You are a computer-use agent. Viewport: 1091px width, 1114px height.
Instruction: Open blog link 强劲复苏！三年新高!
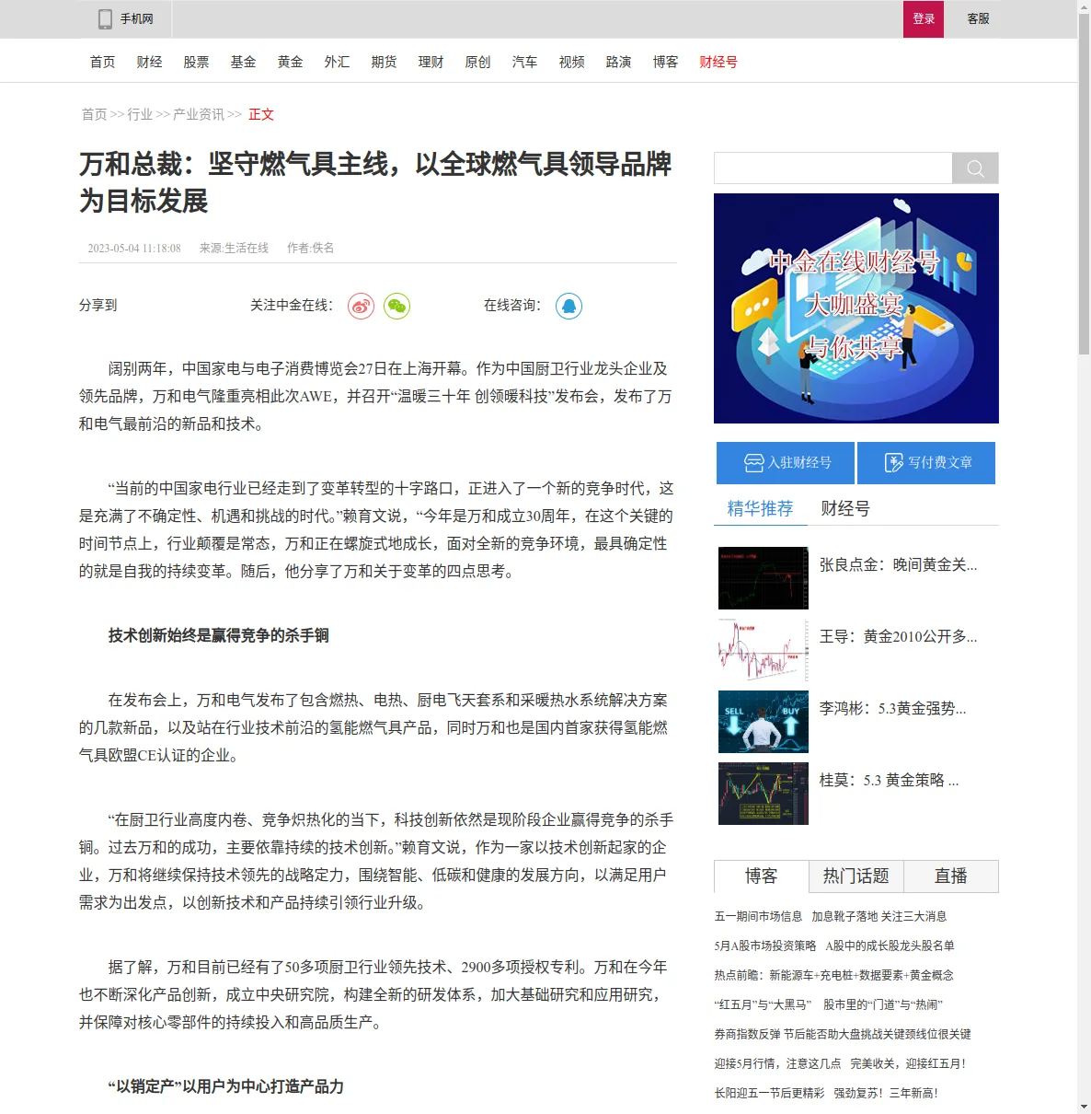(x=886, y=1093)
